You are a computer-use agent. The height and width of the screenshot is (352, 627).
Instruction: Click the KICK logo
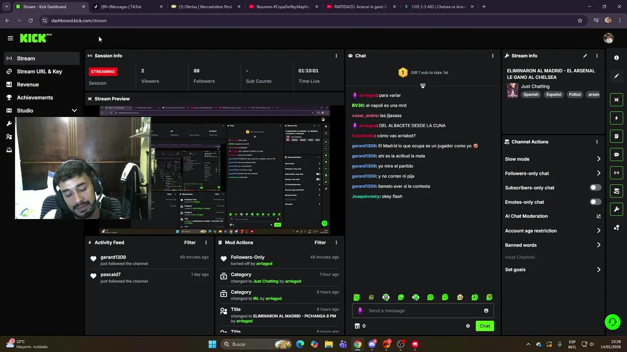click(35, 38)
